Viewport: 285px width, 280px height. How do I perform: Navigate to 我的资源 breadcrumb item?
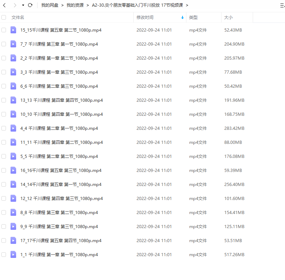click(75, 5)
